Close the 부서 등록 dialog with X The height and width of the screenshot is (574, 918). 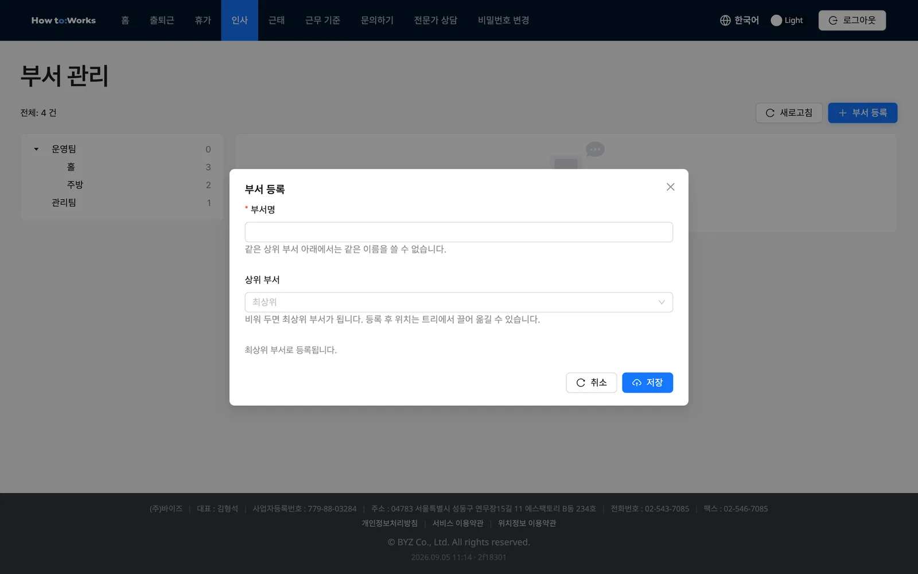click(x=670, y=187)
